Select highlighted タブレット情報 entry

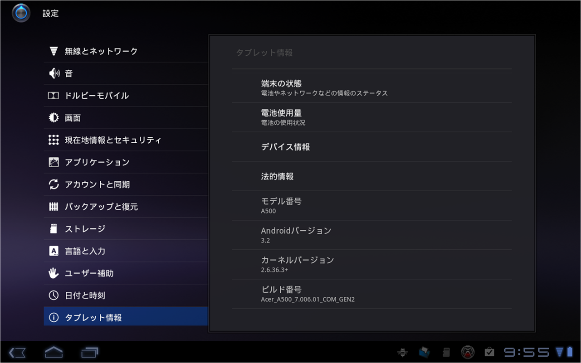click(x=126, y=317)
